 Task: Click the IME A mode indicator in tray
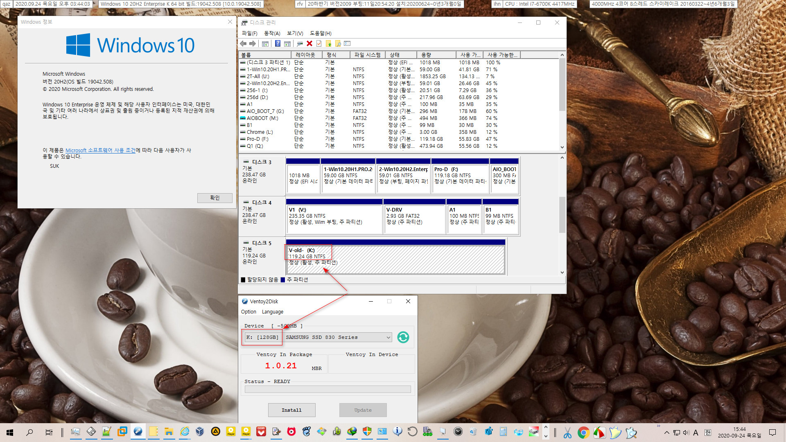(x=696, y=433)
